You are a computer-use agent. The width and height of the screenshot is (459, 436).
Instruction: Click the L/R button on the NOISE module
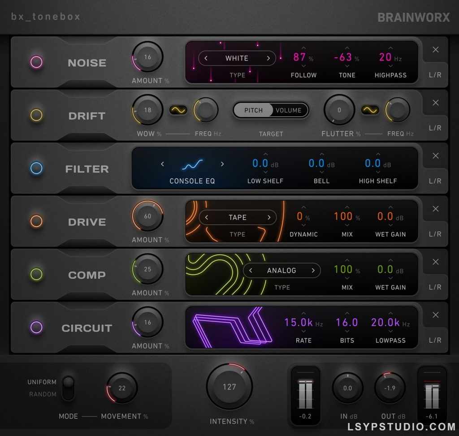click(435, 75)
